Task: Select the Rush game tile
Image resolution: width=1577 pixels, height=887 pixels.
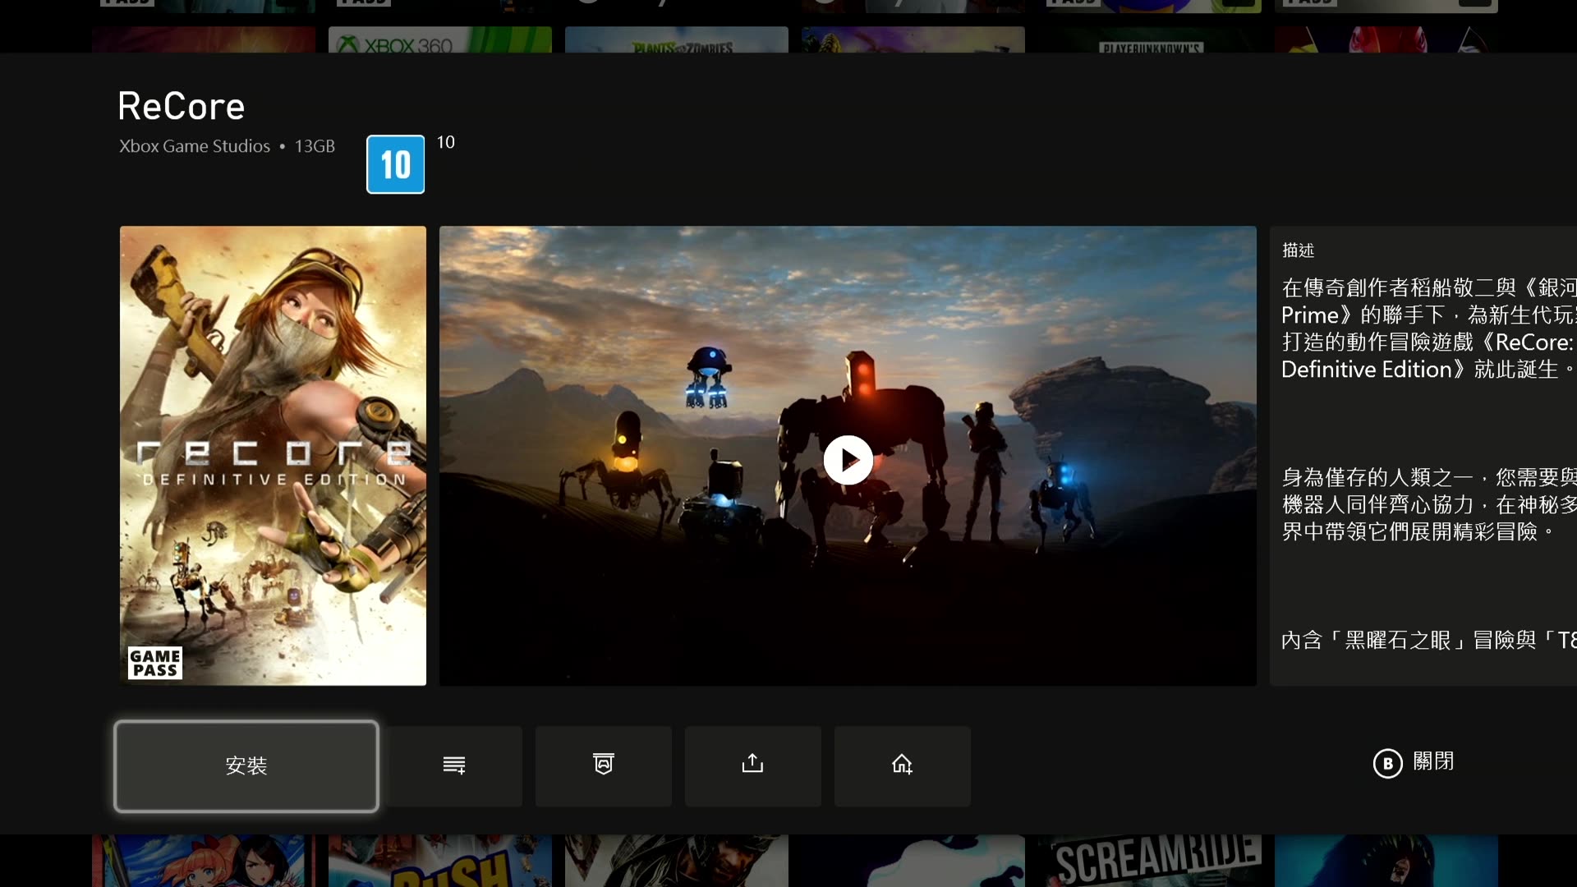Action: pyautogui.click(x=440, y=861)
